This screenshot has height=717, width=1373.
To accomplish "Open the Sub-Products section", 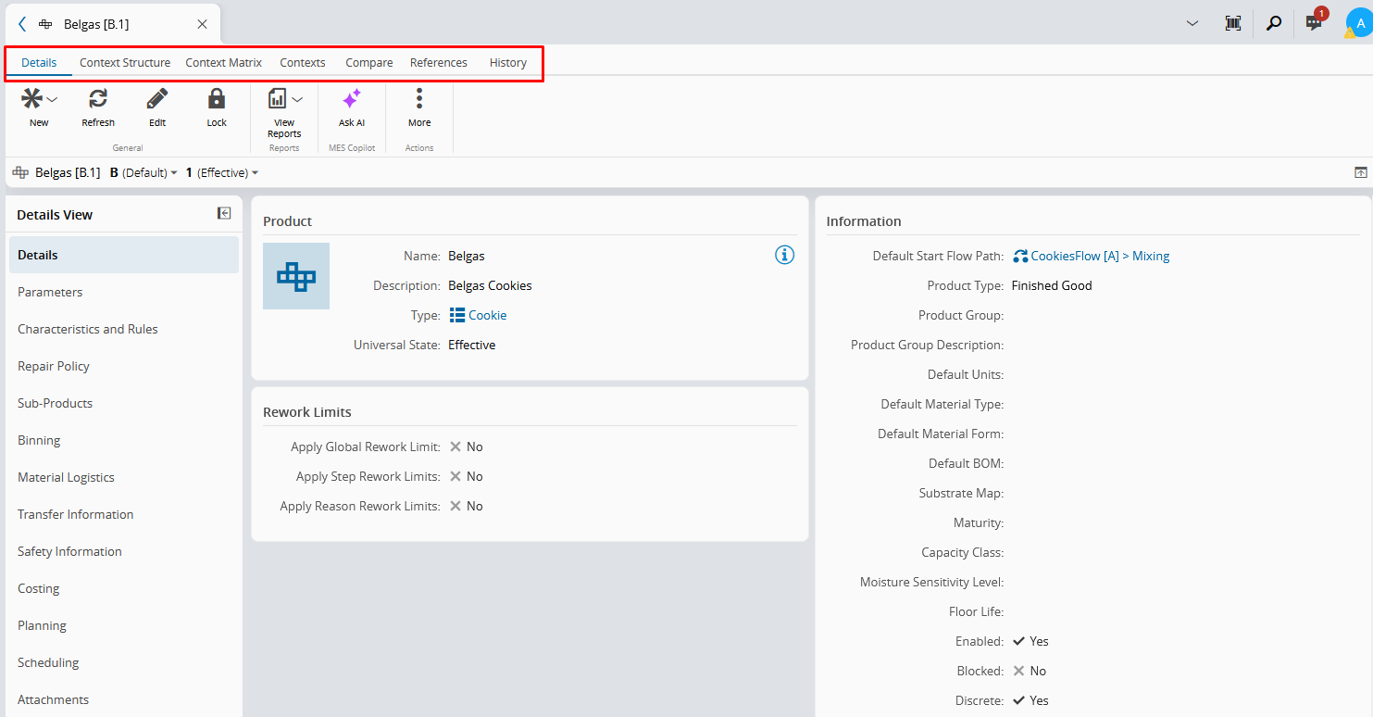I will [124, 403].
